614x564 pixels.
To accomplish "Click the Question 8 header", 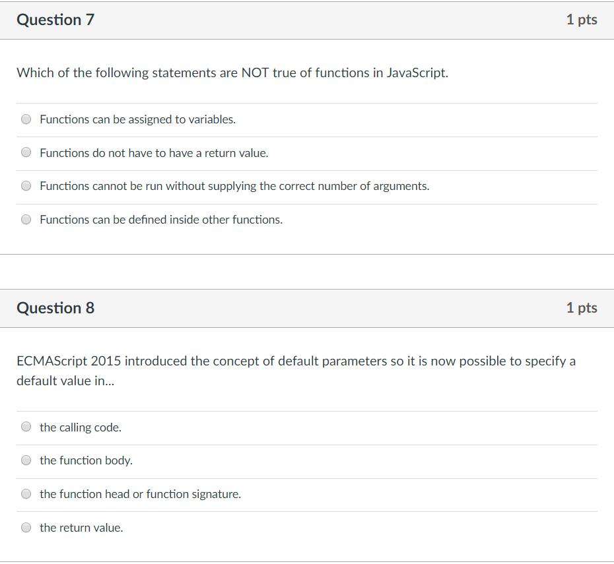I will (55, 308).
